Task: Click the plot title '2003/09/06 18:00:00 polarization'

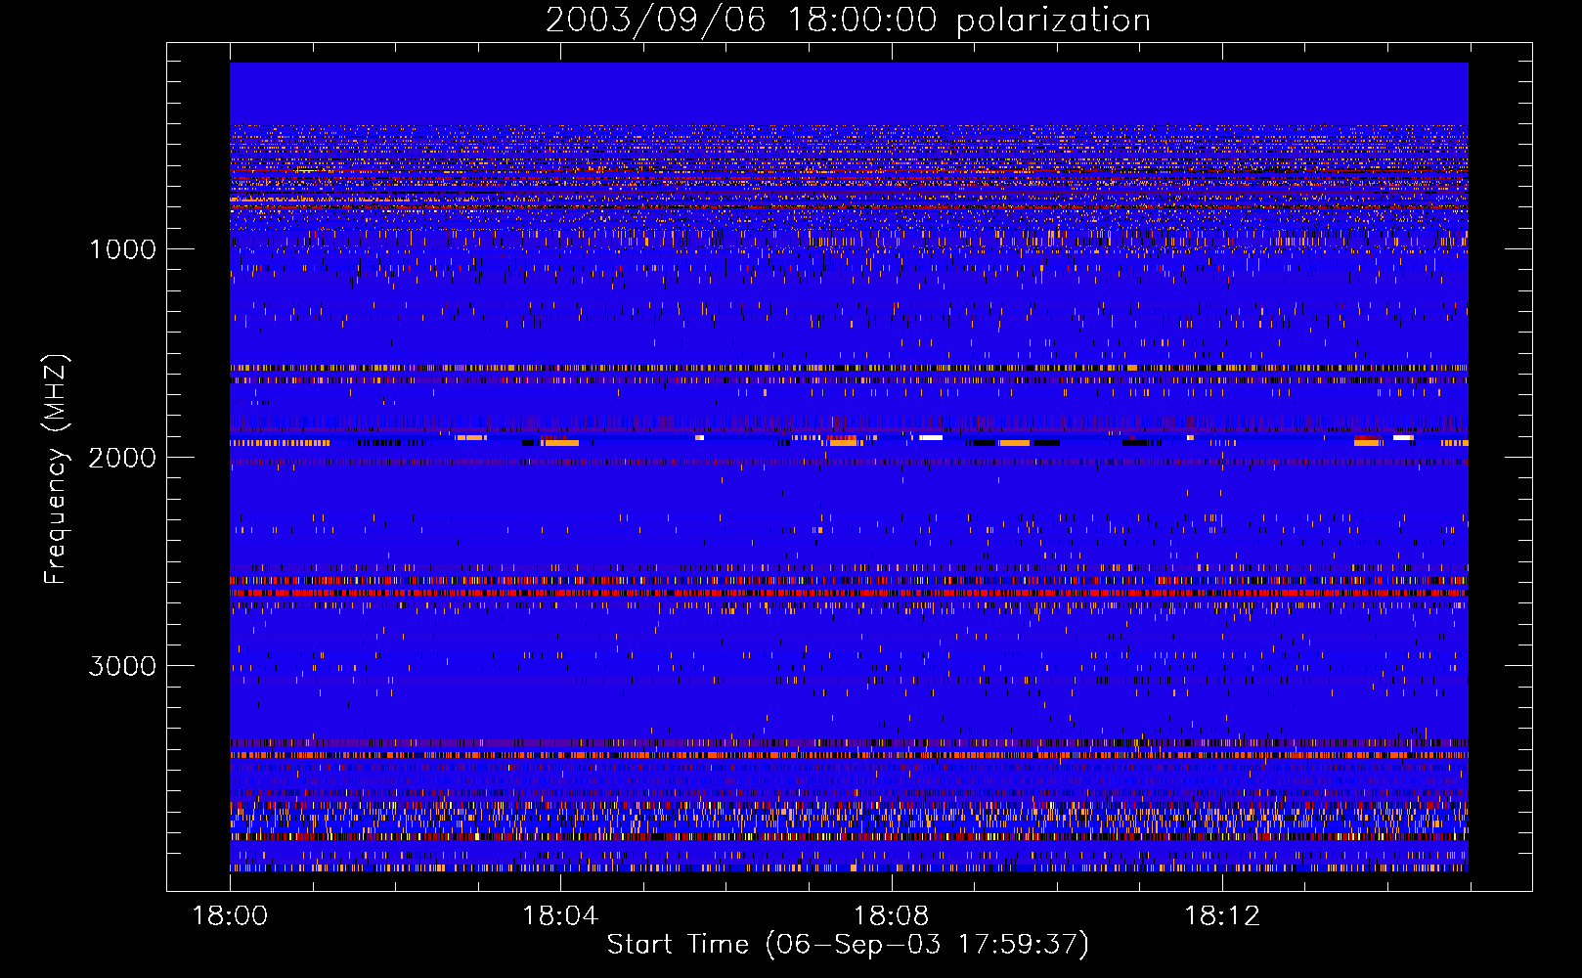Action: 848,21
